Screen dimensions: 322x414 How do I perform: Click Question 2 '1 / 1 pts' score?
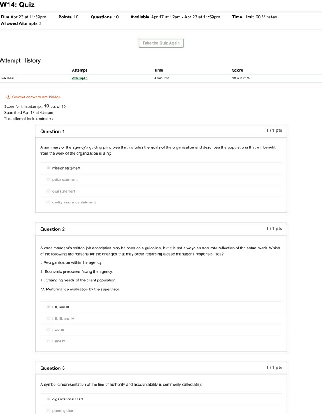click(x=274, y=228)
